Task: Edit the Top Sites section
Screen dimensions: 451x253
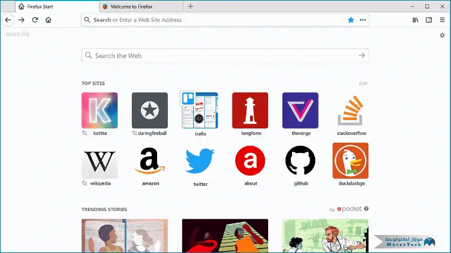Action: (363, 83)
